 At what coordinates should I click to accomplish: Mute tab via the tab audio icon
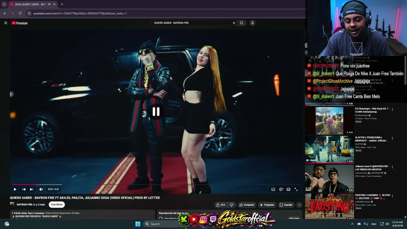49,4
